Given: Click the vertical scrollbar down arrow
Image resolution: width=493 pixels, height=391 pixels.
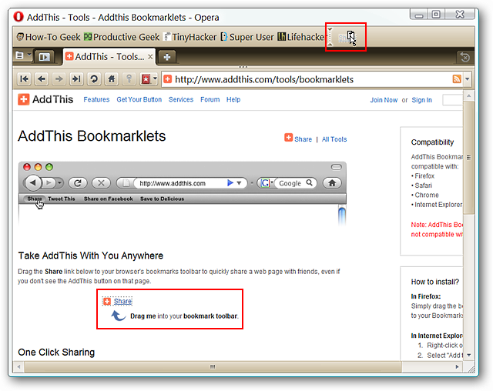Looking at the screenshot, I should point(468,355).
